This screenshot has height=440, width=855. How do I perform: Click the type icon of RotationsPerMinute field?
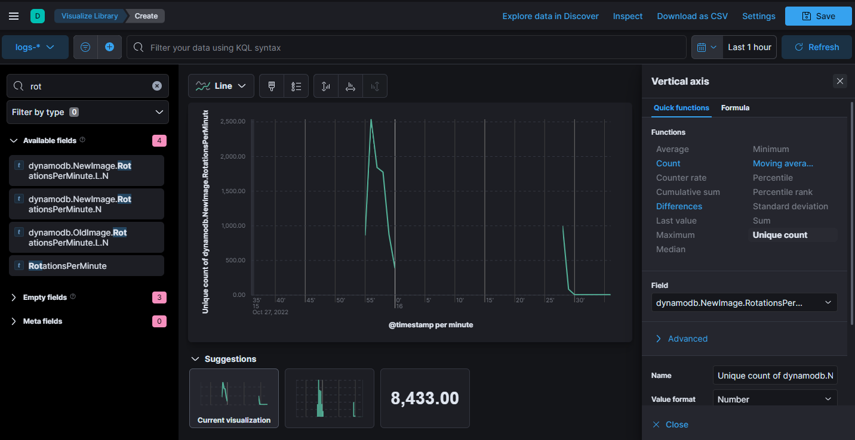pos(19,266)
